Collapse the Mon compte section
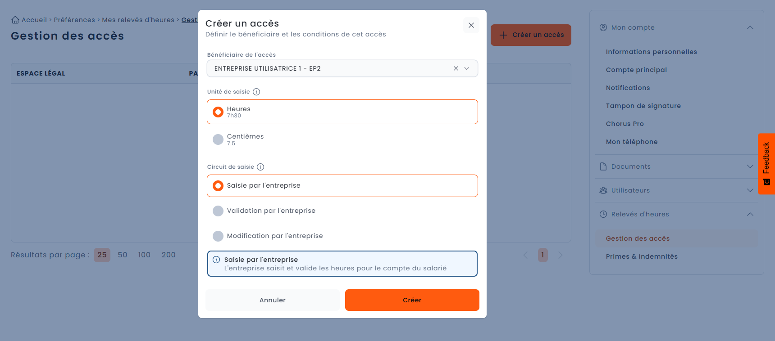The width and height of the screenshot is (775, 341). [x=750, y=27]
